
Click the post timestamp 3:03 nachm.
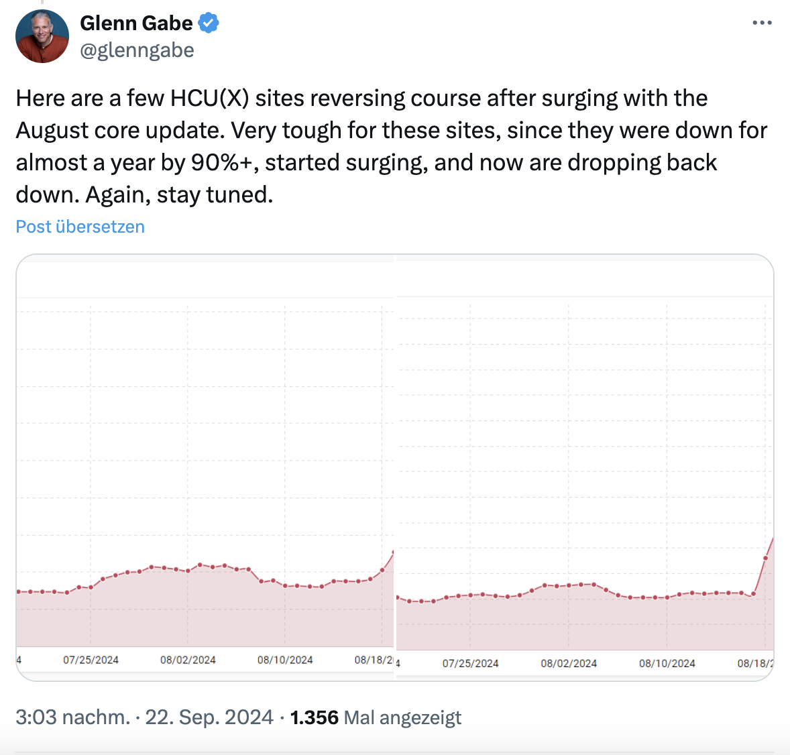pyautogui.click(x=69, y=717)
